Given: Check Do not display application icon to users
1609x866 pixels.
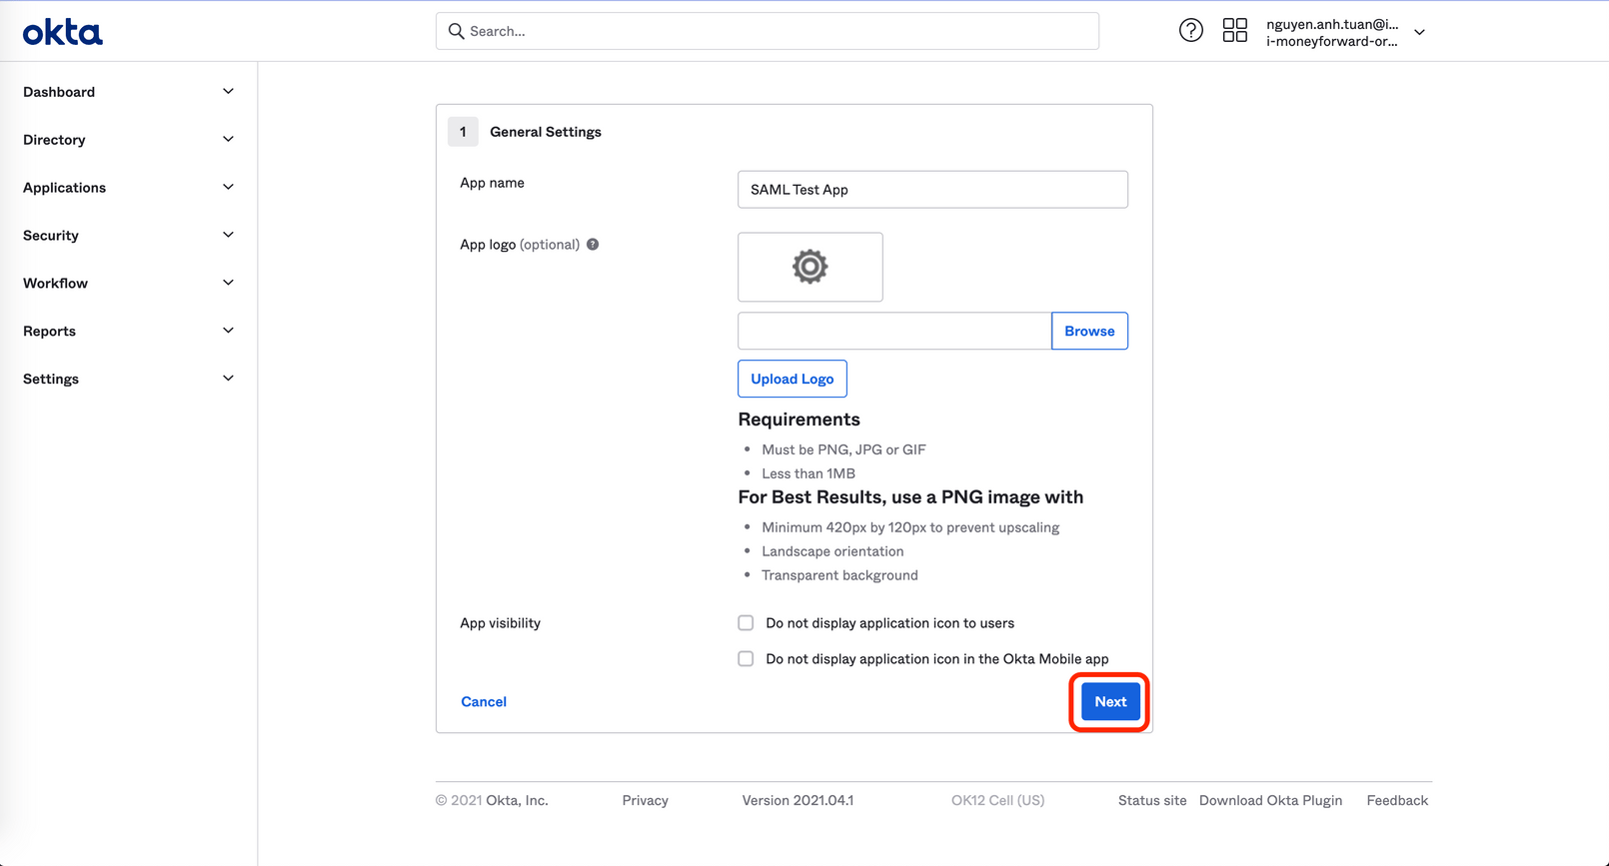Looking at the screenshot, I should pos(746,623).
